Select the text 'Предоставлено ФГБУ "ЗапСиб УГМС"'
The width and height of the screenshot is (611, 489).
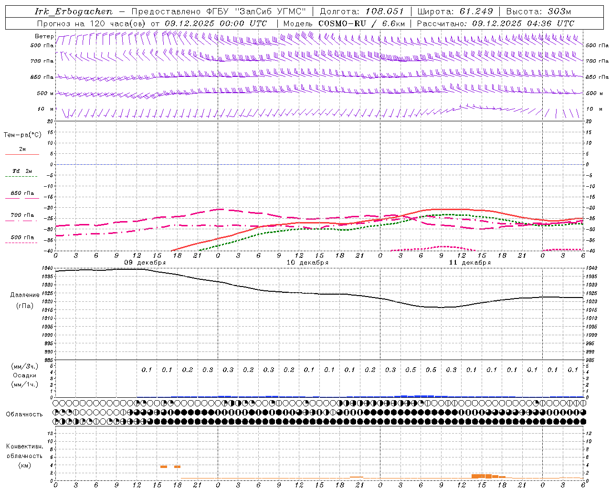218,11
